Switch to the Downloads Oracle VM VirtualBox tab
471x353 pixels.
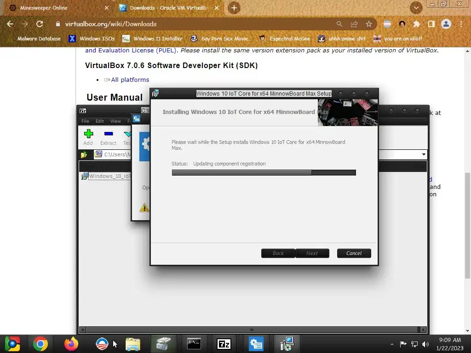tap(168, 8)
